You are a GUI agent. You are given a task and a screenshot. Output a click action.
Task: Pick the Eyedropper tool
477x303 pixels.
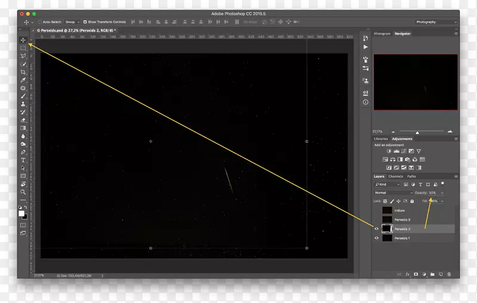23,80
